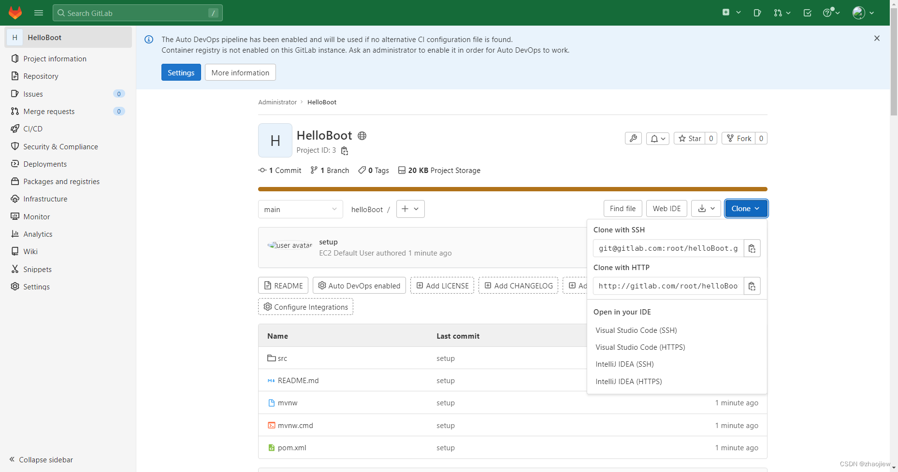Click the admin wrench icon button
The image size is (898, 472).
pyautogui.click(x=633, y=138)
